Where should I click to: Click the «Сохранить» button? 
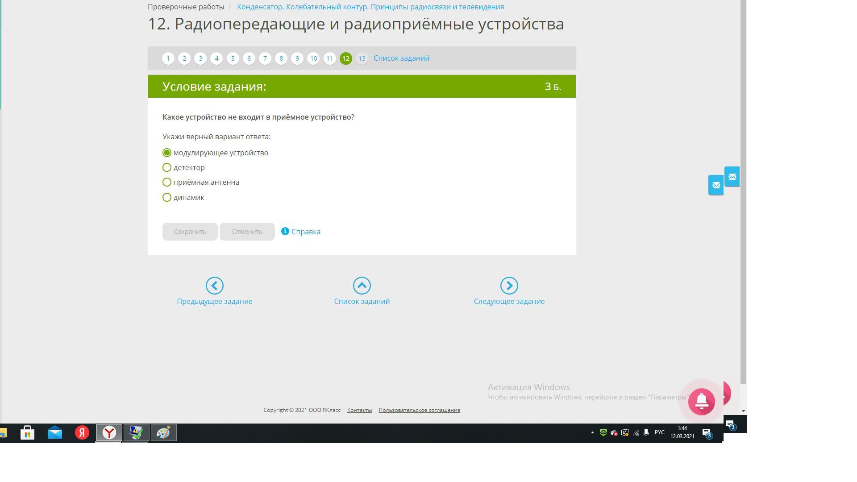(190, 232)
